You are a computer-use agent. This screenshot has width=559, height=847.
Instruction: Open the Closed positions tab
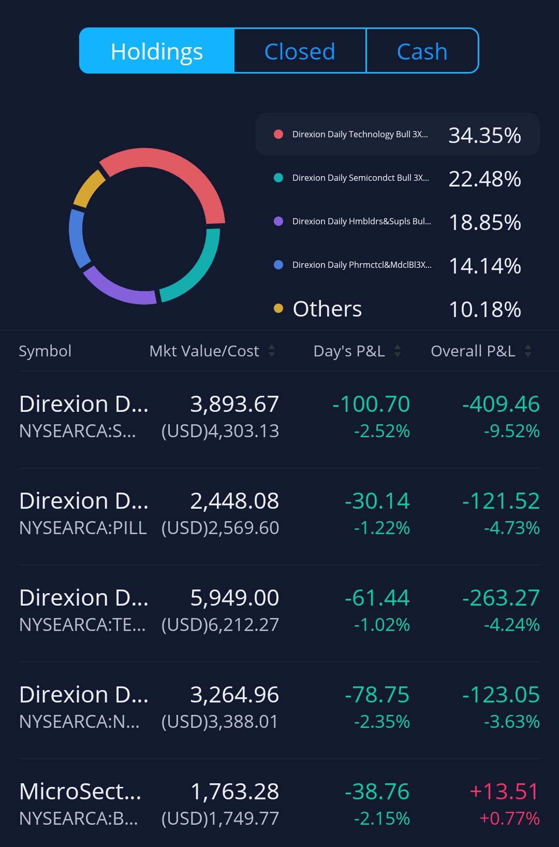click(x=300, y=51)
